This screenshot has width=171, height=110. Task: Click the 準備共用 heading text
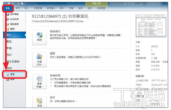[55, 76]
